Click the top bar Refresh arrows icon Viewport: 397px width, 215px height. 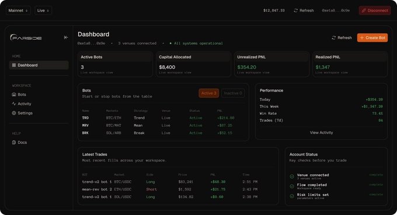[x=296, y=10]
